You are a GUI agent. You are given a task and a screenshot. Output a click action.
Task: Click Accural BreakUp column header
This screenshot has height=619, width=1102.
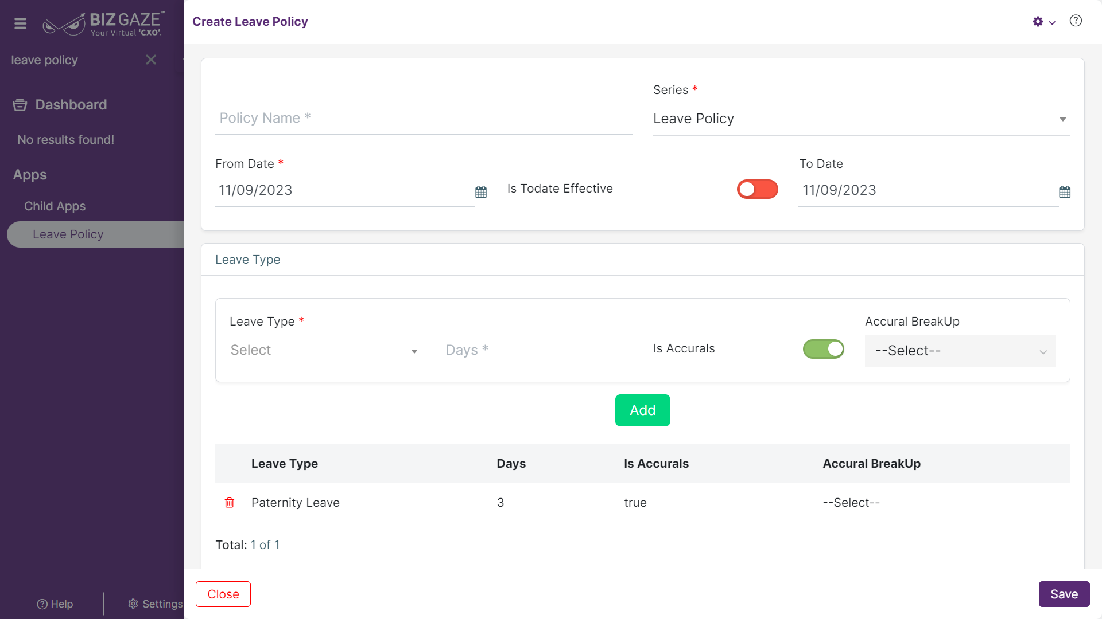pyautogui.click(x=872, y=464)
